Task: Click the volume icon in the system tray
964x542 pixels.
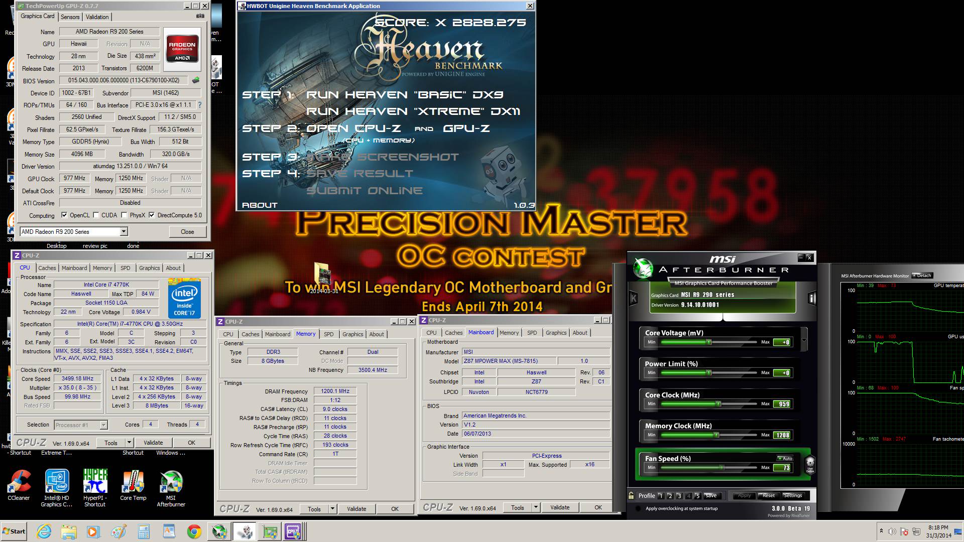Action: coord(892,531)
